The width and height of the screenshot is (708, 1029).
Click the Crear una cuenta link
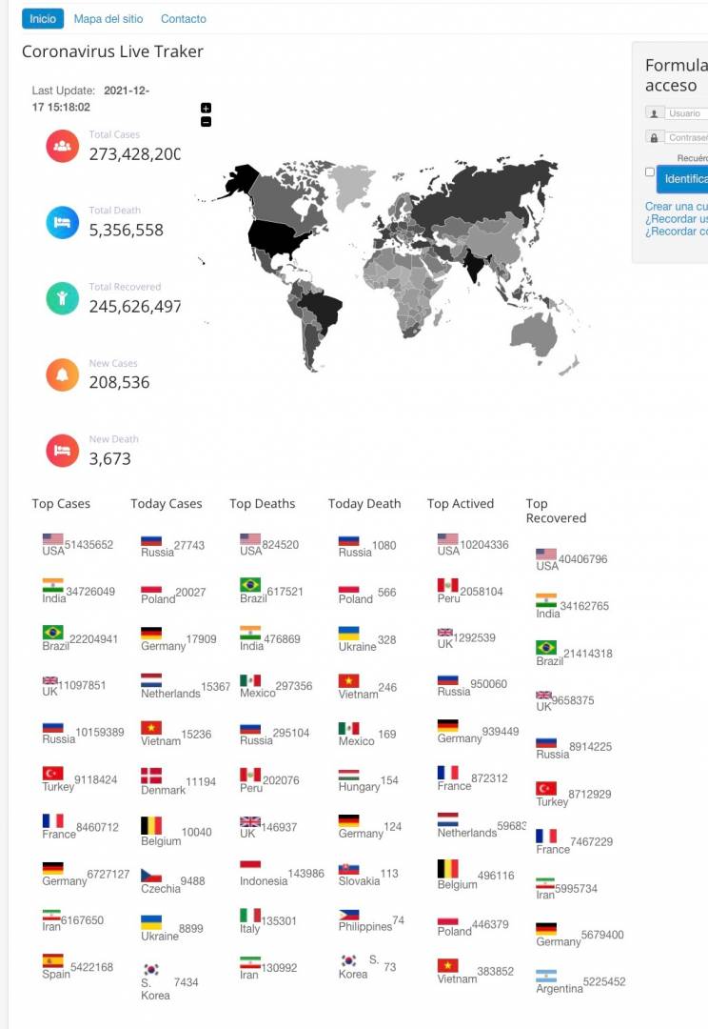[x=677, y=206]
